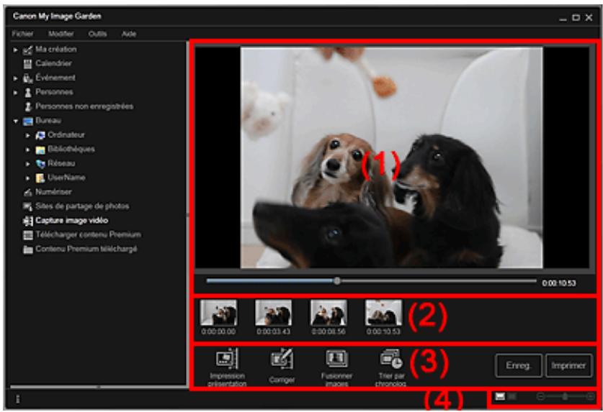This screenshot has width=603, height=412.
Task: Select Sites de partage de photos label
Action: [82, 206]
